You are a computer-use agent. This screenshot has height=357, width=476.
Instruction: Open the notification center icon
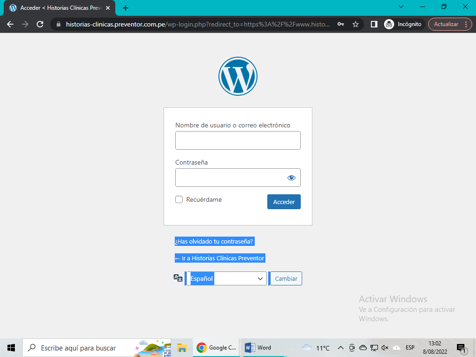point(462,349)
